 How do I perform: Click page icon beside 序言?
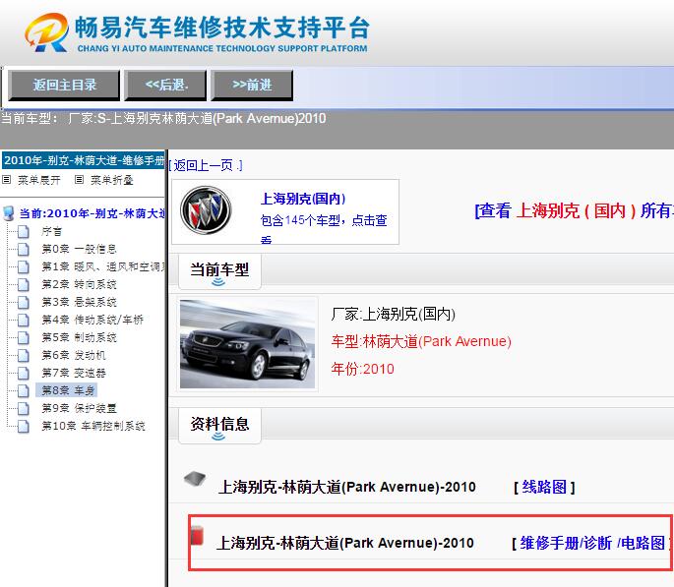[x=24, y=231]
